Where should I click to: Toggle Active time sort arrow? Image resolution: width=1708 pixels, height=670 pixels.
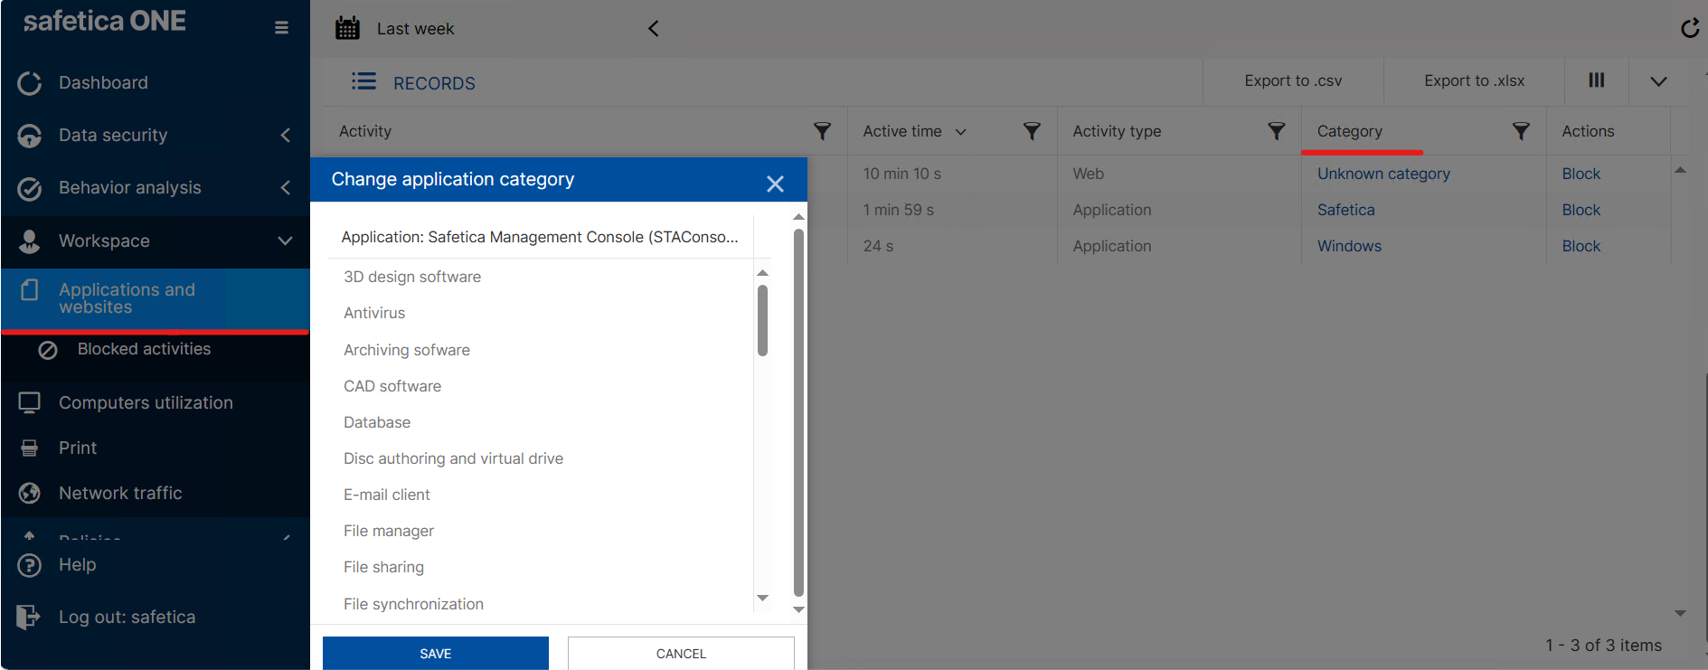960,132
